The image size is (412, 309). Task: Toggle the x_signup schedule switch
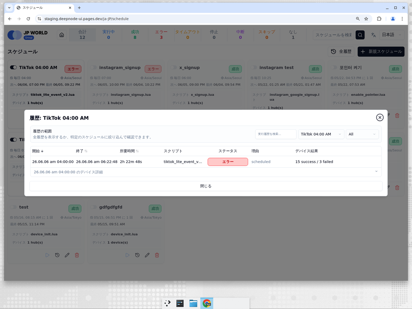point(174,68)
